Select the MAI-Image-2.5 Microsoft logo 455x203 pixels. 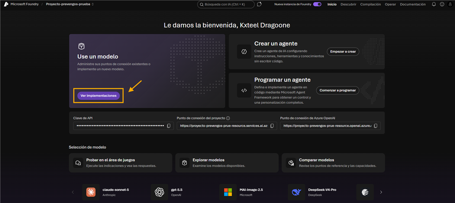pos(228,192)
